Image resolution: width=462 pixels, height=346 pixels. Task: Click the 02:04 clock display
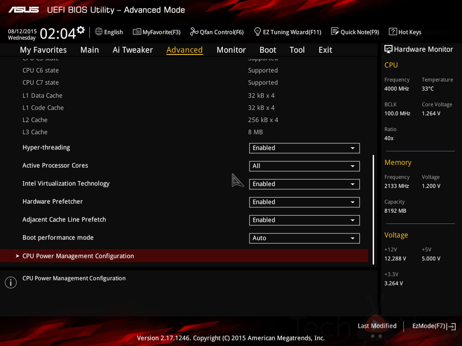point(58,33)
